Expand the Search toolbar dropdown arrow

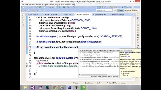[119, 7]
